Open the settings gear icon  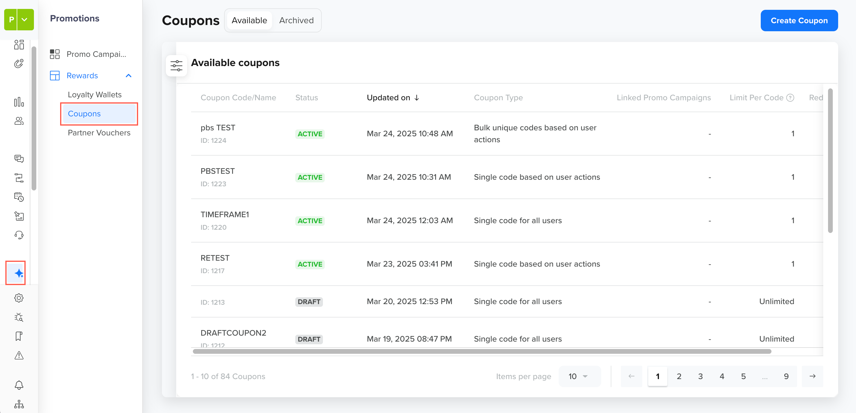point(19,298)
